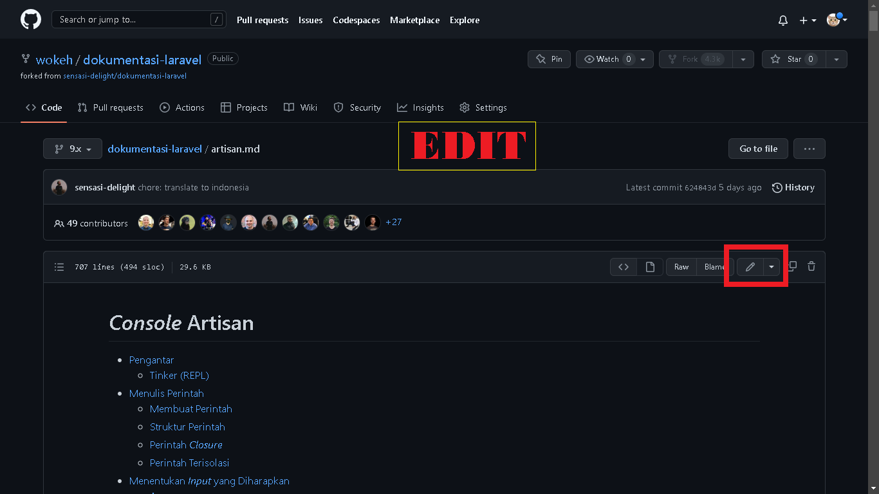Viewport: 879px width, 494px height.
Task: Open the Blame view
Action: 714,267
